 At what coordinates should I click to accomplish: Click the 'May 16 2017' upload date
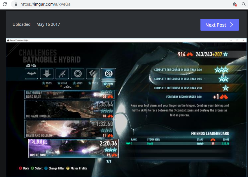click(x=48, y=24)
